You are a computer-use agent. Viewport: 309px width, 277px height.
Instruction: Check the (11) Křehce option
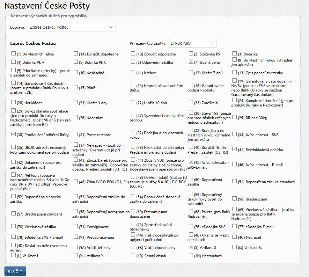click(133, 72)
